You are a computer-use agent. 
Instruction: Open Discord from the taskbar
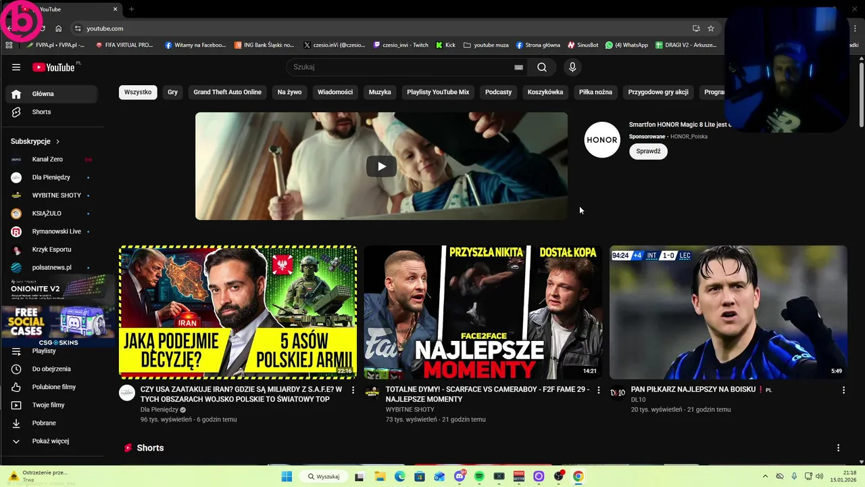[460, 476]
